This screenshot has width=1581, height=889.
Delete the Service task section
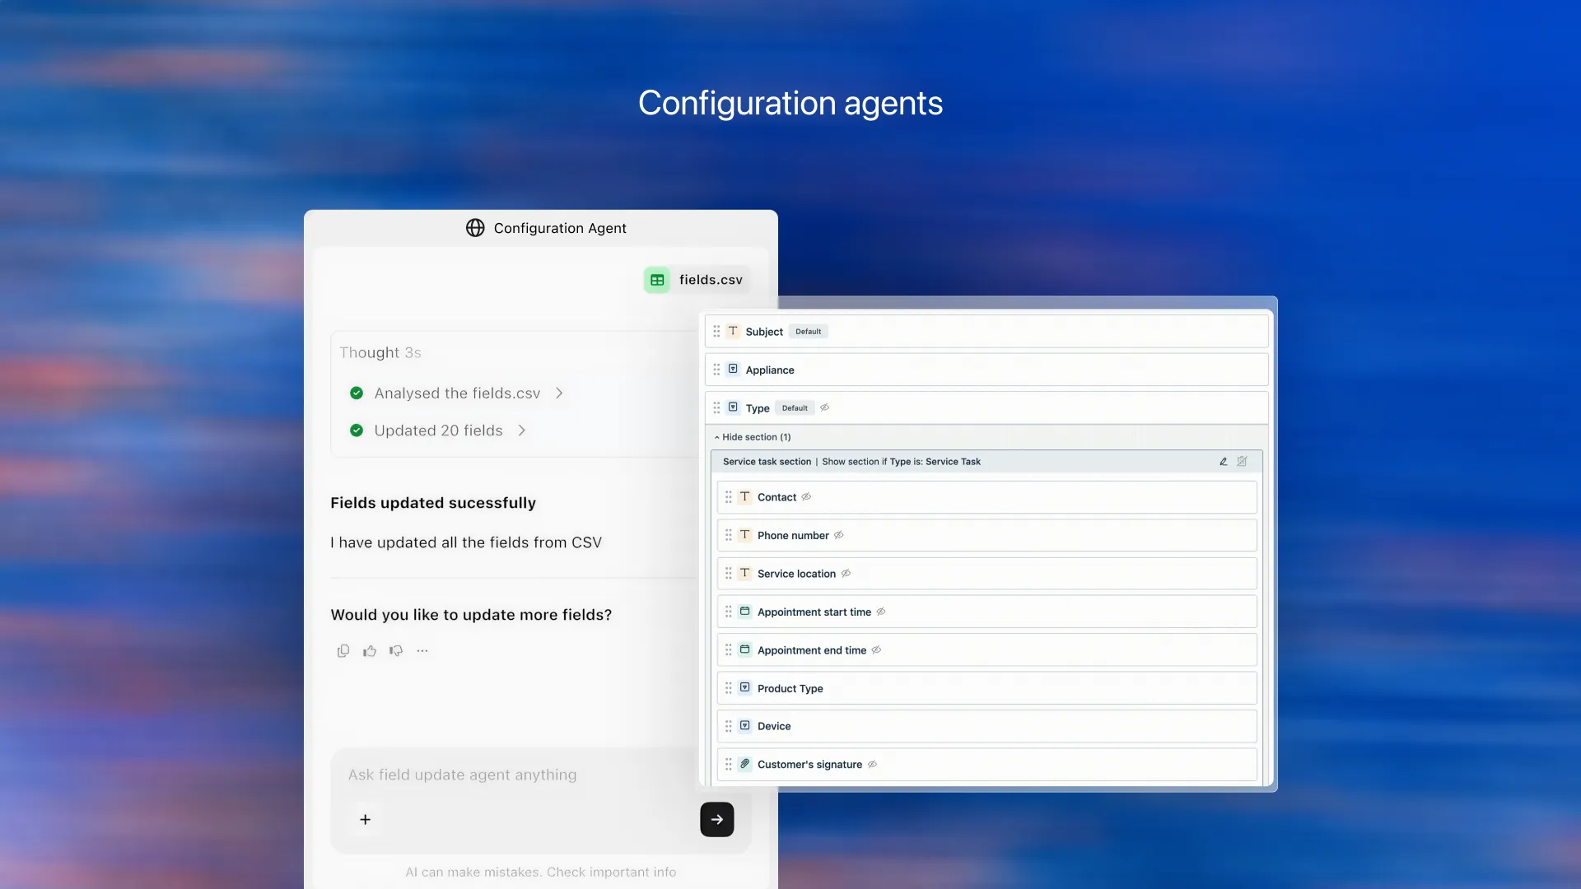tap(1242, 462)
